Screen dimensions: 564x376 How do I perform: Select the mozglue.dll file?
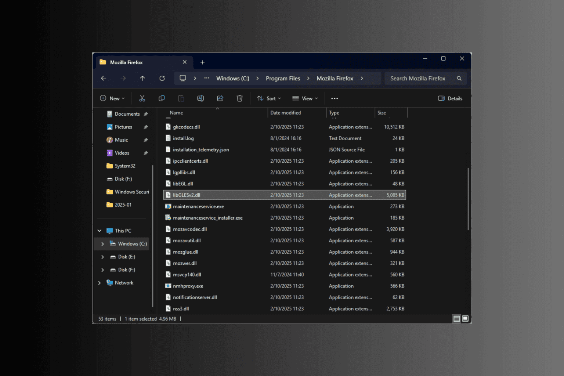point(285,252)
